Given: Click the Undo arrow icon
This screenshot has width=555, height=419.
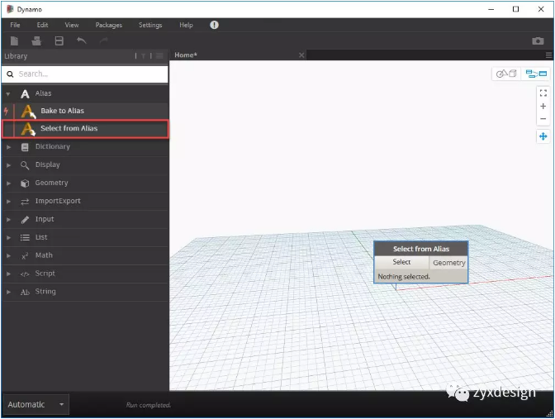Looking at the screenshot, I should click(82, 40).
